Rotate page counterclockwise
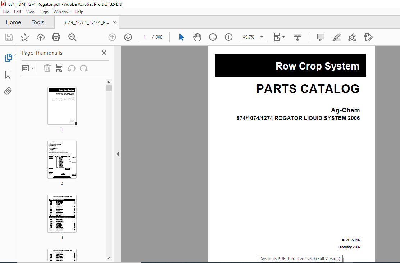This screenshot has height=263, width=400. (72, 68)
